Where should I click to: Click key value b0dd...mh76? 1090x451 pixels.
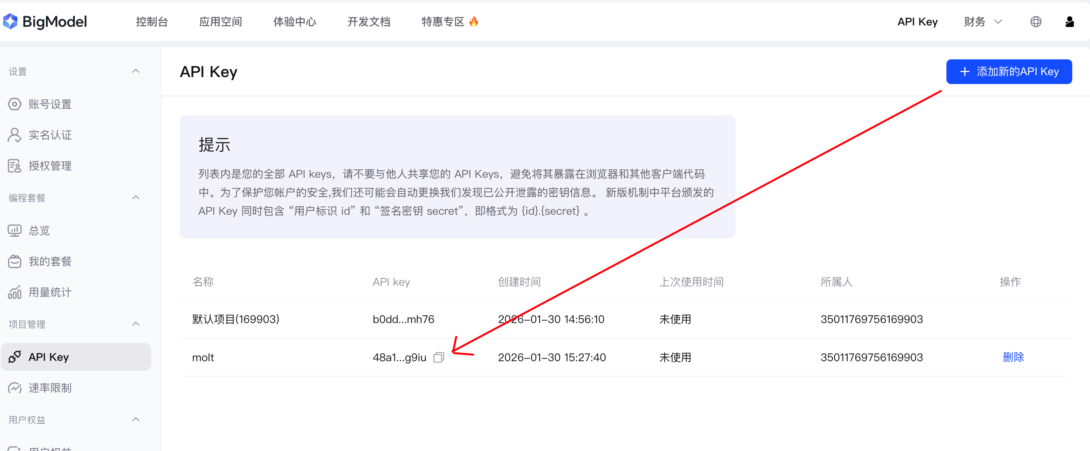tap(403, 319)
